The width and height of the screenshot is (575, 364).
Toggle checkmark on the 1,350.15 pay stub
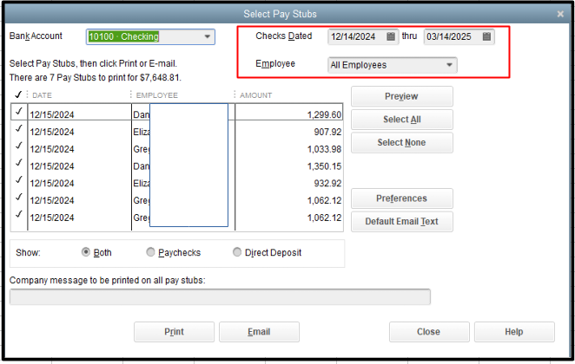[19, 163]
